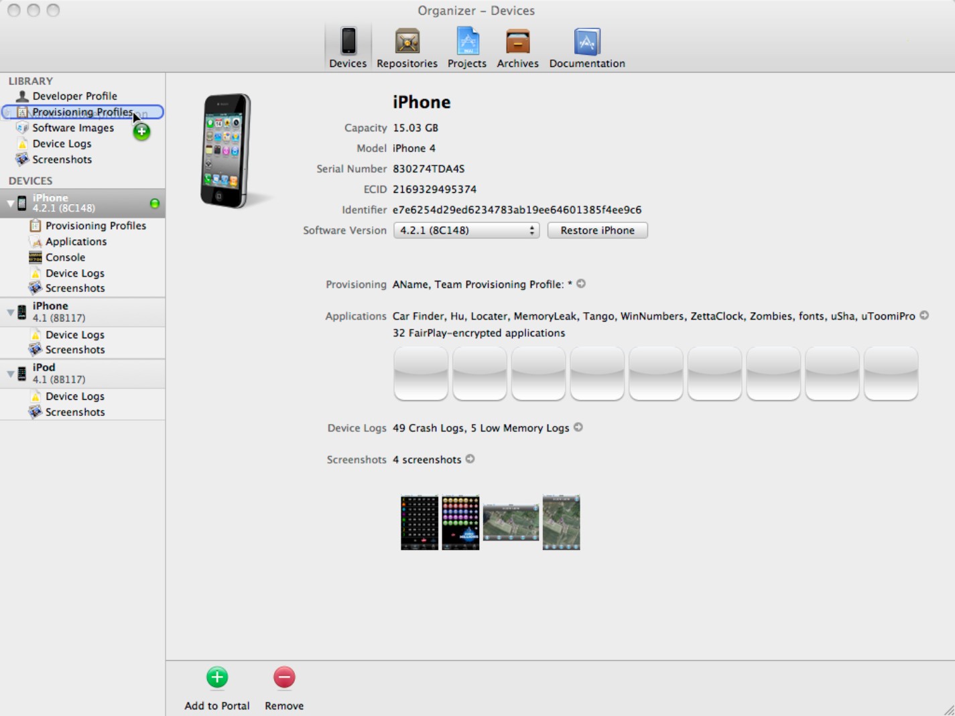This screenshot has height=716, width=955.
Task: Open Screenshots under iPod
Action: (x=82, y=412)
